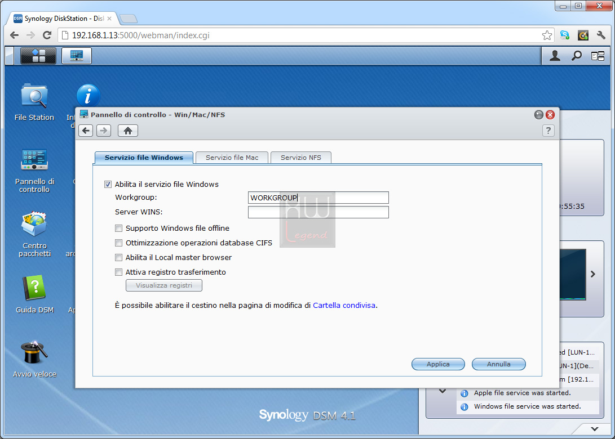The image size is (615, 439).
Task: Open Guida DSM desktop icon
Action: 34,294
